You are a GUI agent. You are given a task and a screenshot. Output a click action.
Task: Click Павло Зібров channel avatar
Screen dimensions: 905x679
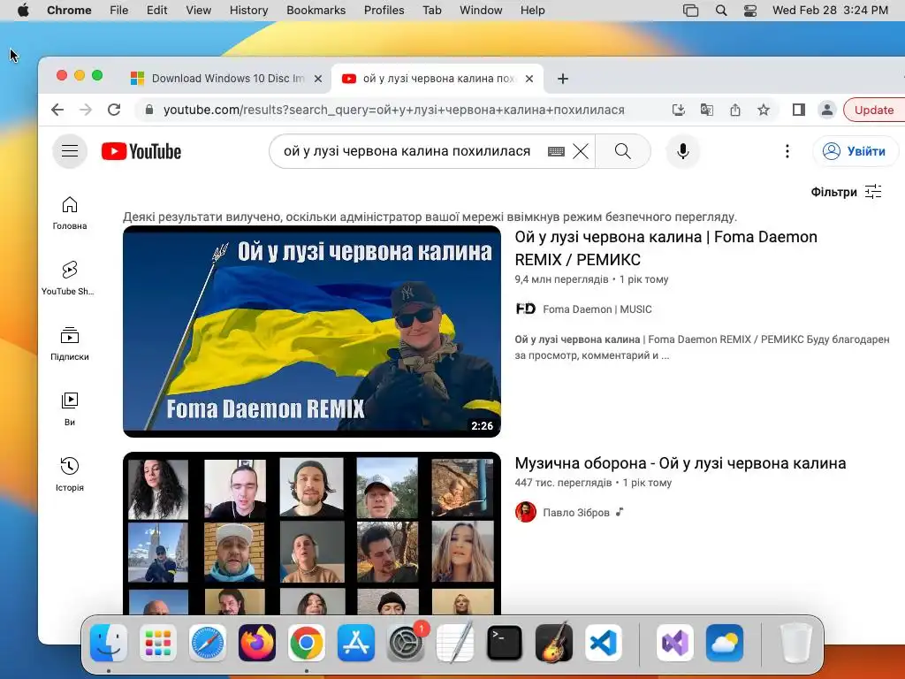pyautogui.click(x=525, y=512)
